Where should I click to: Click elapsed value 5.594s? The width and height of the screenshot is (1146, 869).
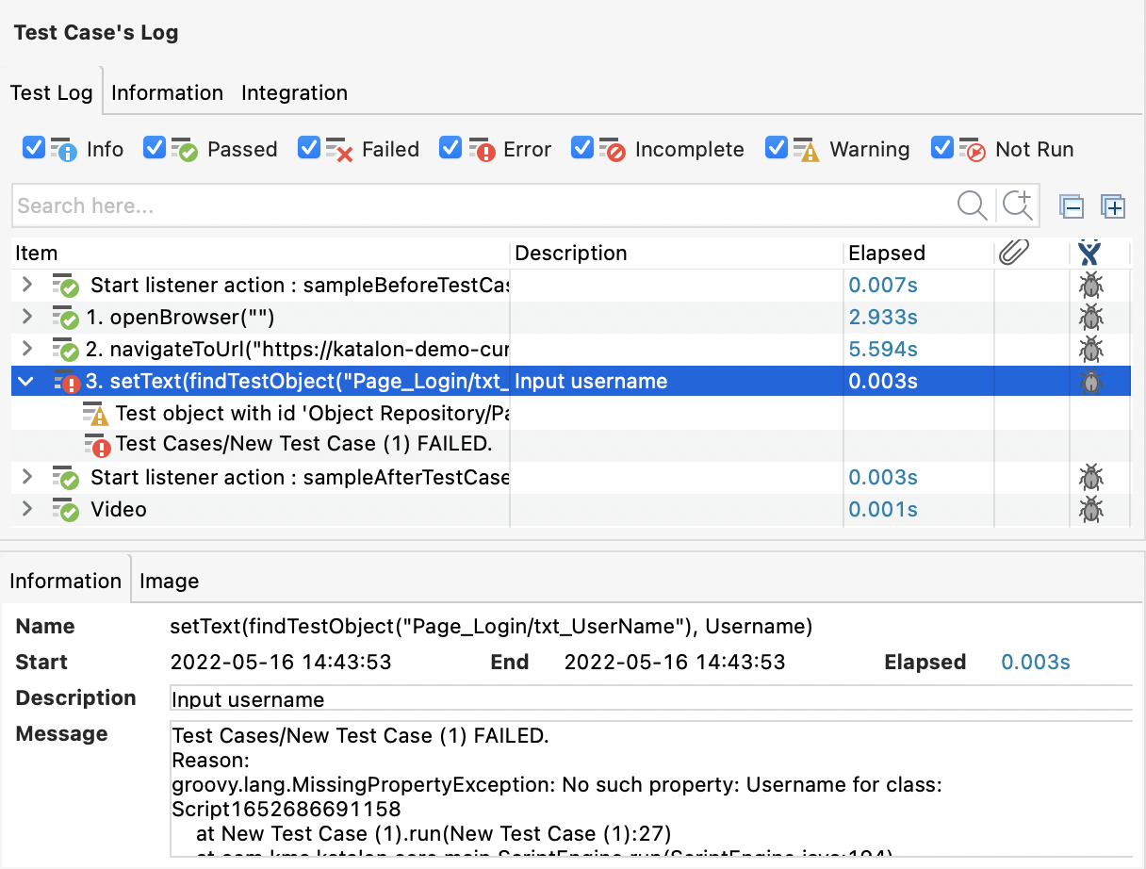point(883,349)
